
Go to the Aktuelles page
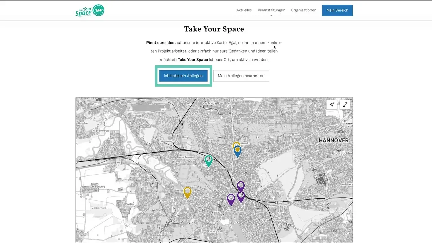(244, 10)
